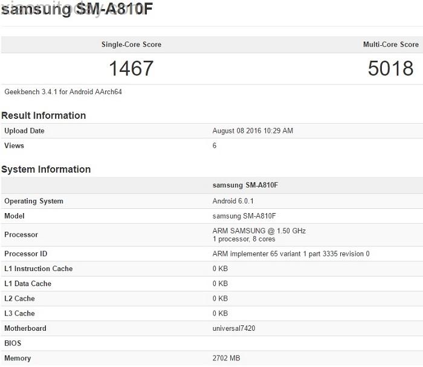Image resolution: width=423 pixels, height=367 pixels.
Task: Click the samsung SM-A810F table column header
Action: 245,185
